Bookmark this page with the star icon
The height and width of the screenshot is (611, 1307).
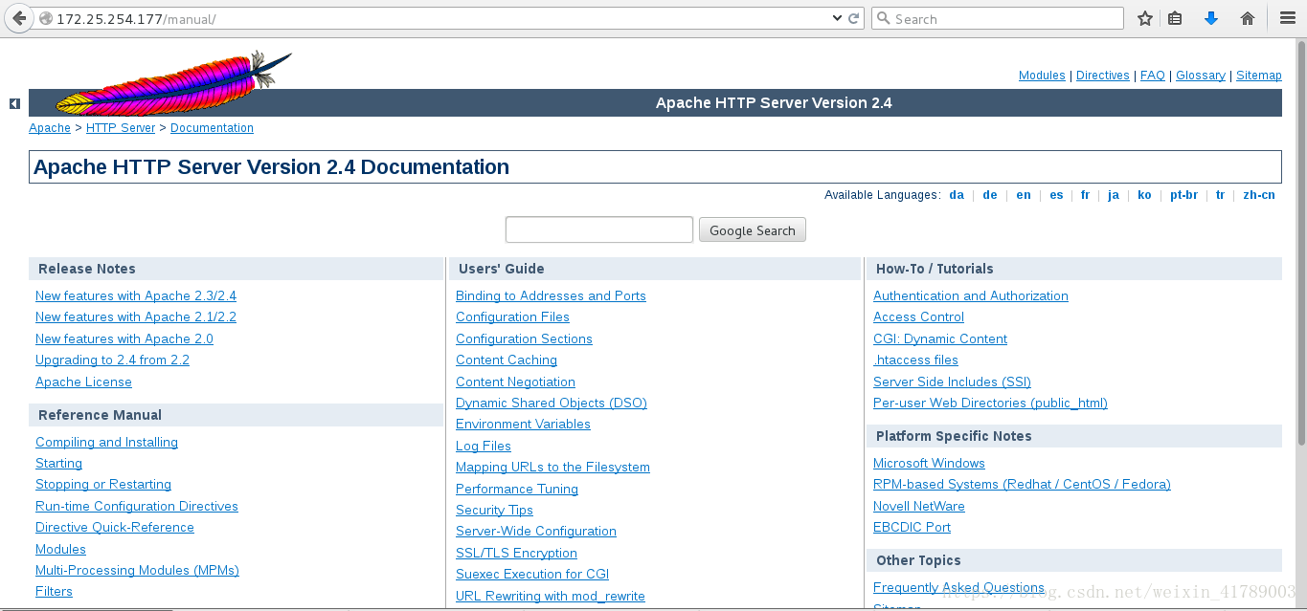1144,18
